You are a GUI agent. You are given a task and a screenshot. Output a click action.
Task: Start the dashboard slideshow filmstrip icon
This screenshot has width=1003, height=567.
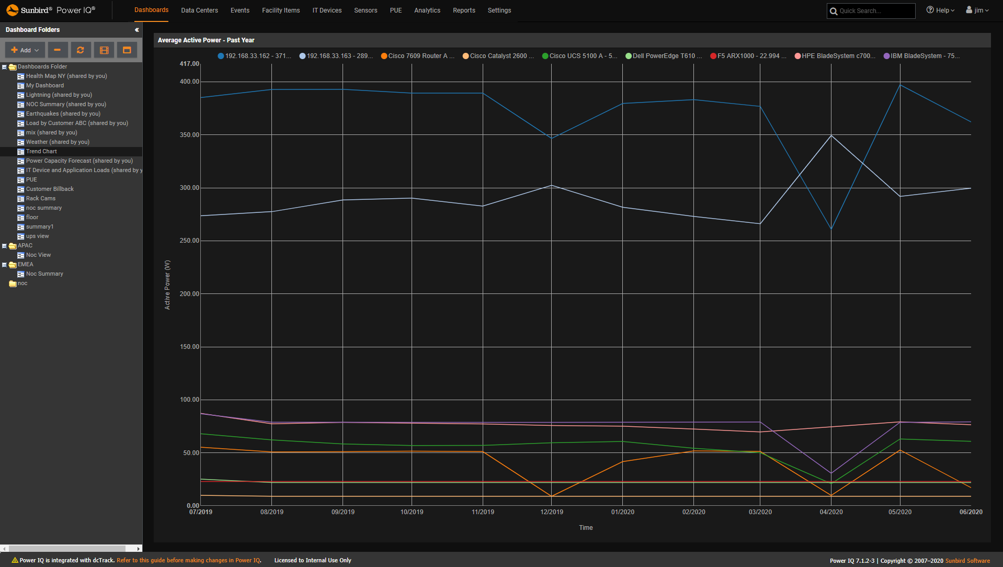tap(104, 50)
